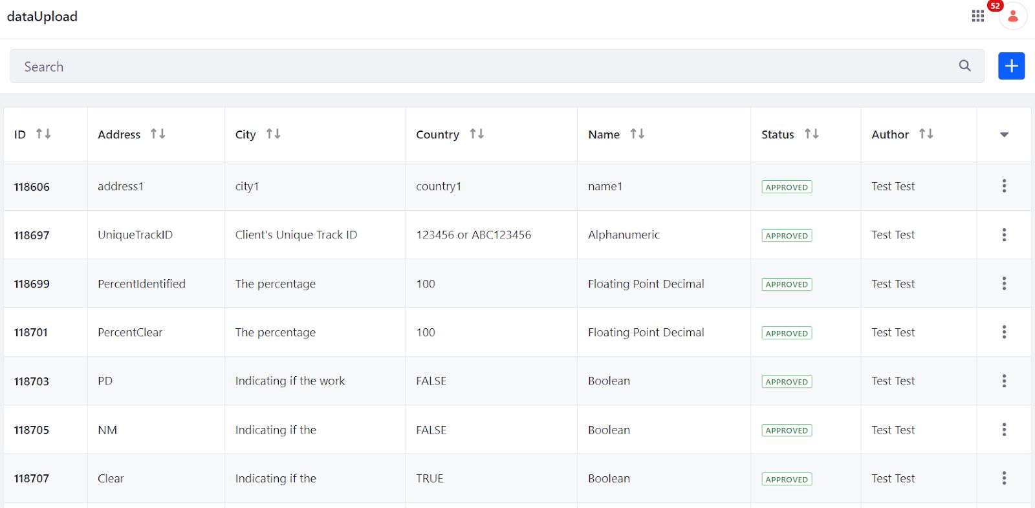This screenshot has width=1035, height=508.
Task: Click the search magnifier icon
Action: pyautogui.click(x=964, y=66)
